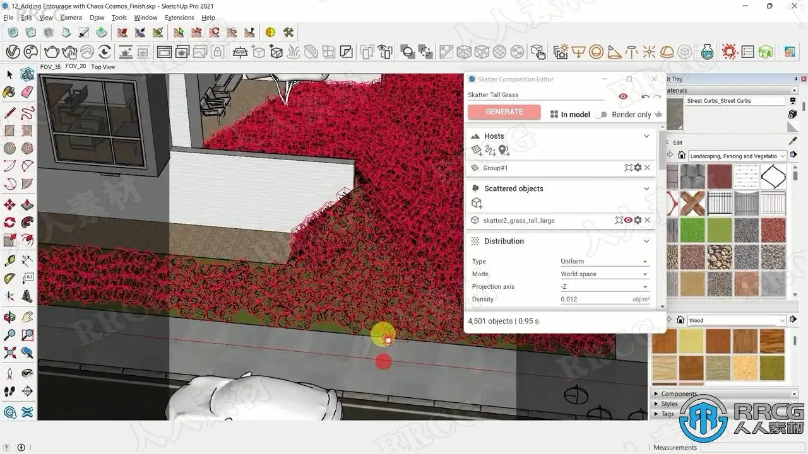Pick the materials eyedropper sample tool

coord(793,141)
